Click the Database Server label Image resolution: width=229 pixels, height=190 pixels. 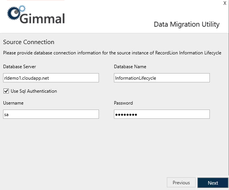[20, 67]
